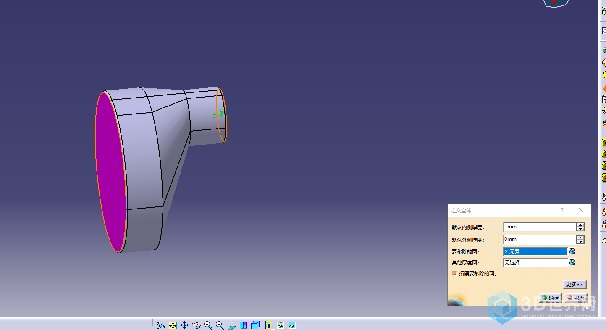Open selector icon beside other thickness faces field
This screenshot has height=330, width=606.
(572, 262)
